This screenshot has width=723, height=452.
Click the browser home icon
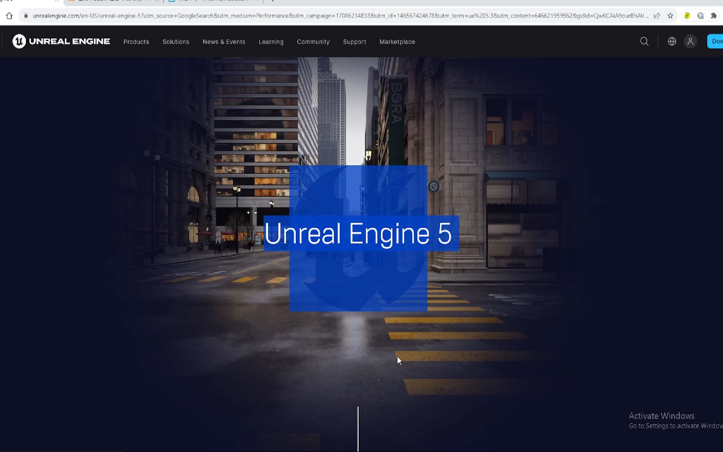pos(9,16)
